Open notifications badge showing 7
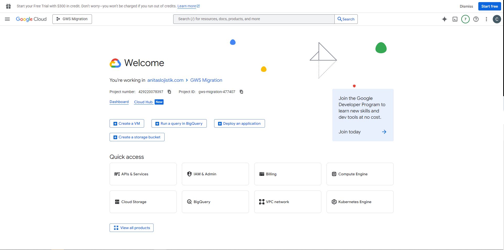Viewport: 504px width, 250px height. point(465,19)
